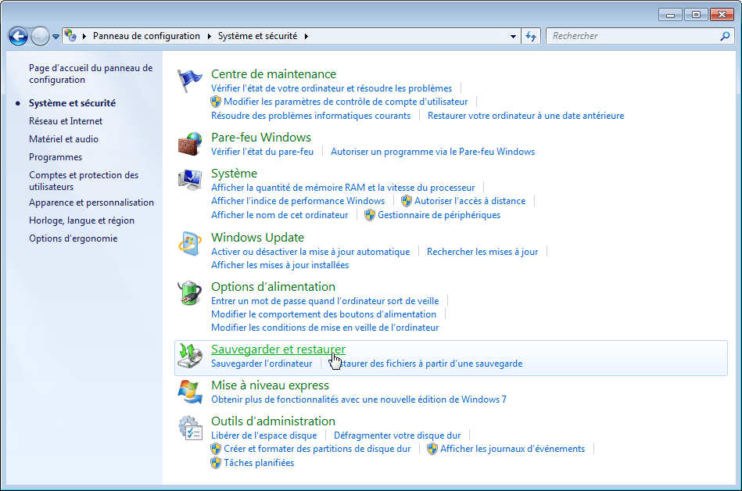742x491 pixels.
Task: Click Entrer un mot de passe quand l'ordinateur sort de veille
Action: [x=325, y=301]
